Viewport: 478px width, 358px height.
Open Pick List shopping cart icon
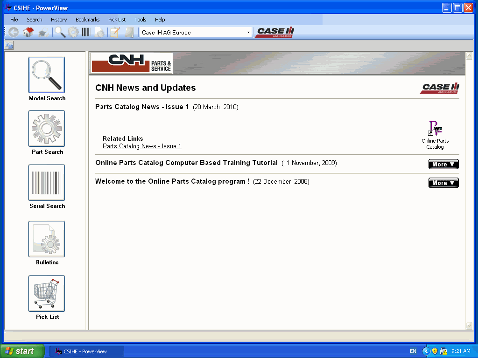click(47, 294)
